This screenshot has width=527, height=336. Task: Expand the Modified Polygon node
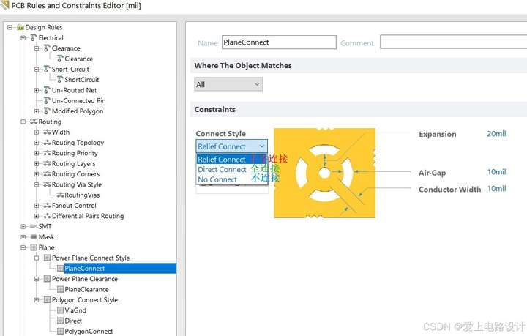(x=37, y=111)
